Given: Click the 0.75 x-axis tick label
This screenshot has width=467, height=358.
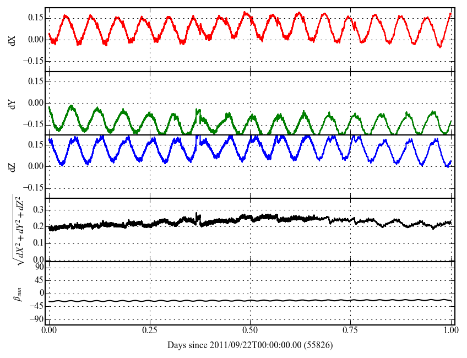Looking at the screenshot, I should (x=350, y=331).
